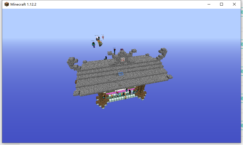
Task: Select the blue outlined block on the roof
Action: click(x=121, y=74)
